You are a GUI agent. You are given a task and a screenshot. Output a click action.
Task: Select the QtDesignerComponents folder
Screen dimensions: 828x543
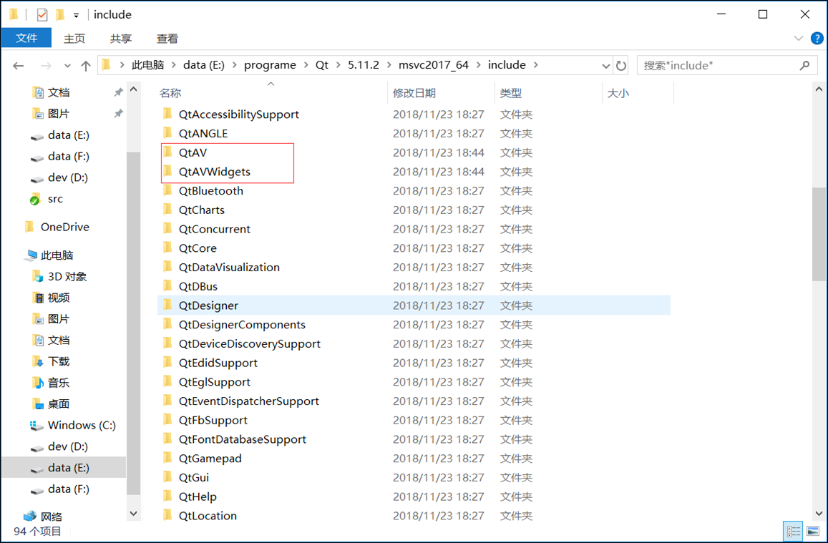click(242, 325)
